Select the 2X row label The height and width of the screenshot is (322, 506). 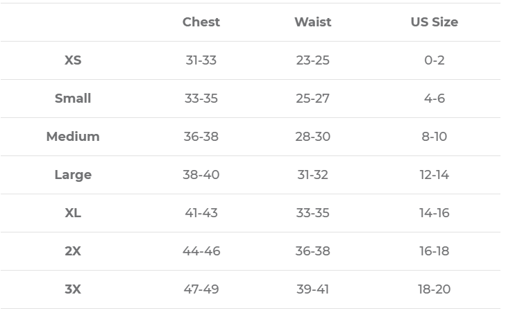tap(73, 251)
